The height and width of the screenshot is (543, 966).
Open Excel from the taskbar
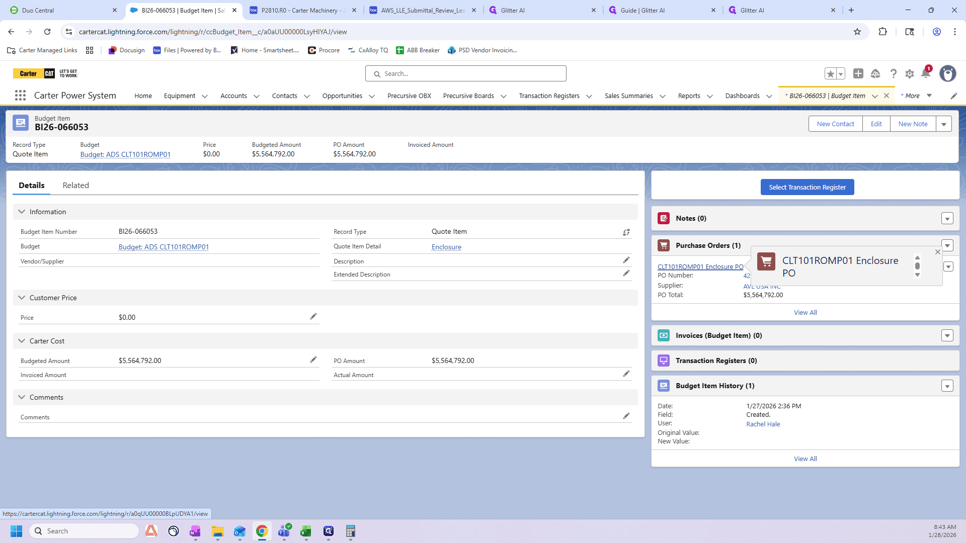[x=306, y=531]
